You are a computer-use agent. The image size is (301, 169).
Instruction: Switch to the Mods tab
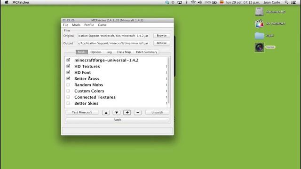click(82, 52)
